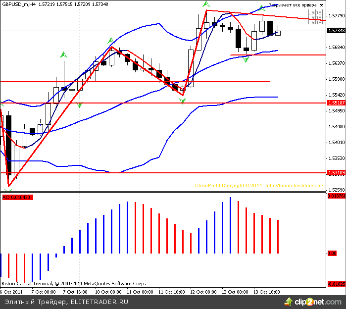346x309 pixels.
Task: Click the red AO 0.010480 indicator label
Action: tap(16, 197)
